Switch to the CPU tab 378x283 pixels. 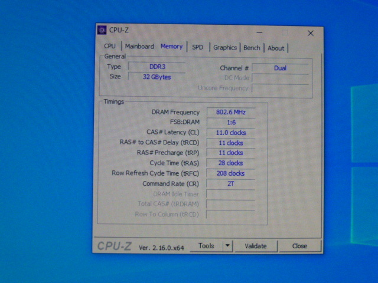coord(110,46)
